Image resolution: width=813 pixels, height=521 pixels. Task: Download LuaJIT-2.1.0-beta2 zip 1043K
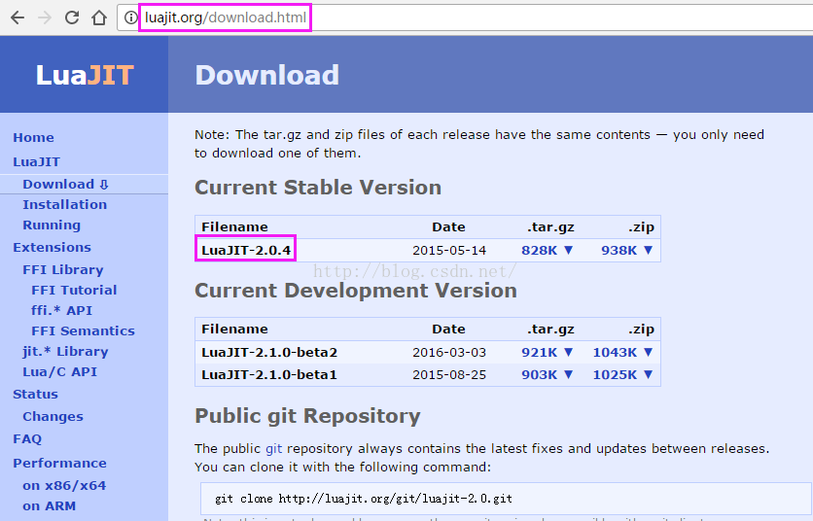(x=622, y=352)
